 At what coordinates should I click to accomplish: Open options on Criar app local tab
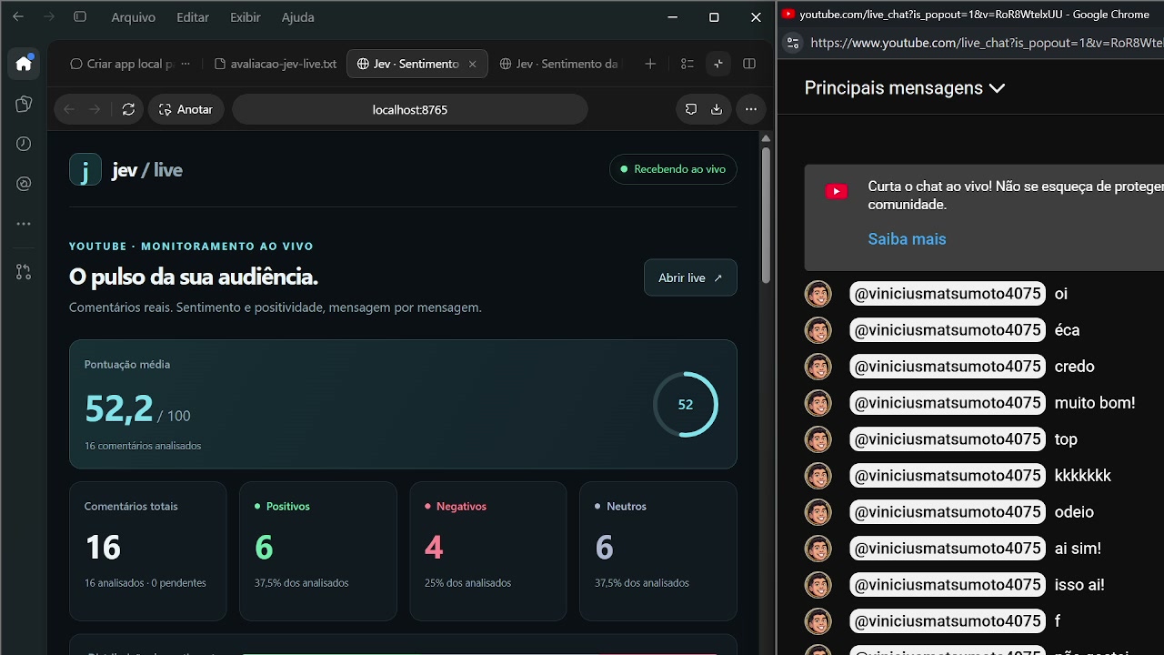[x=186, y=64]
